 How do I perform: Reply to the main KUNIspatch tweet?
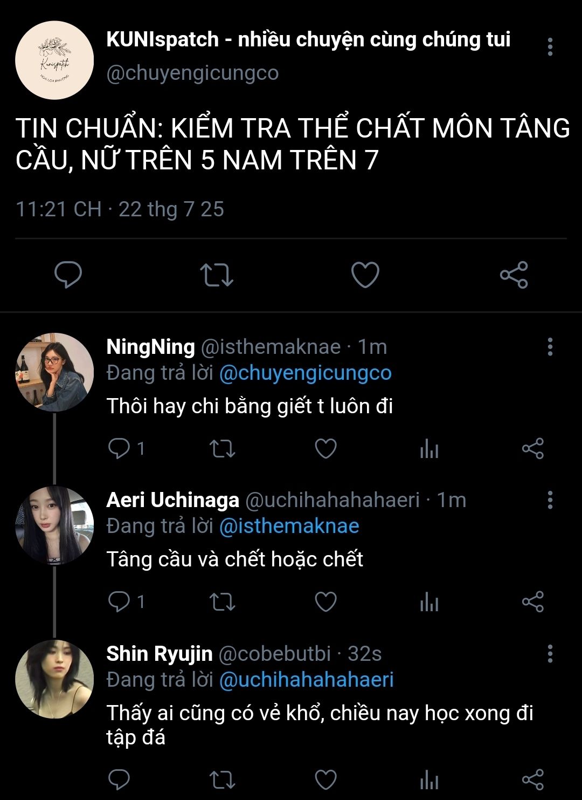pos(68,275)
